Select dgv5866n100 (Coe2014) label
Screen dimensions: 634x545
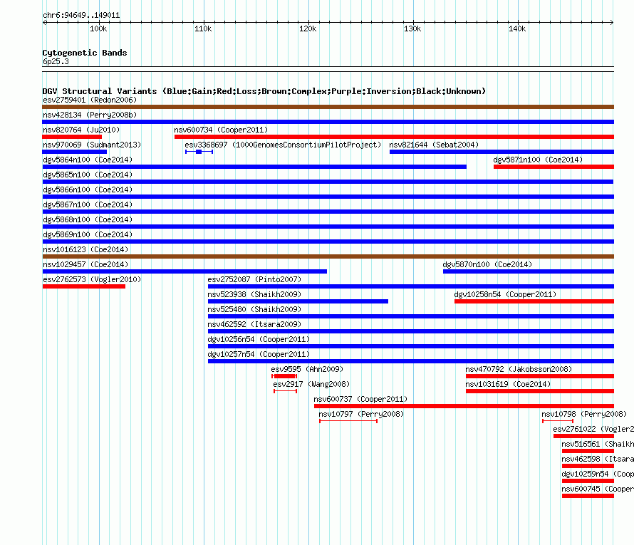point(88,190)
